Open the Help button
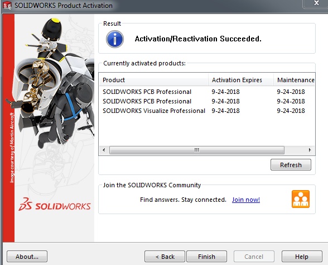Viewport: 328px width, 265px height. coord(302,256)
